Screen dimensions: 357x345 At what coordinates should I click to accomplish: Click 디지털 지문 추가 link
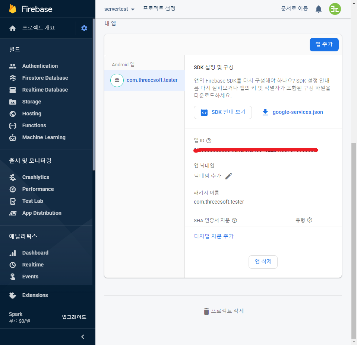pyautogui.click(x=214, y=236)
